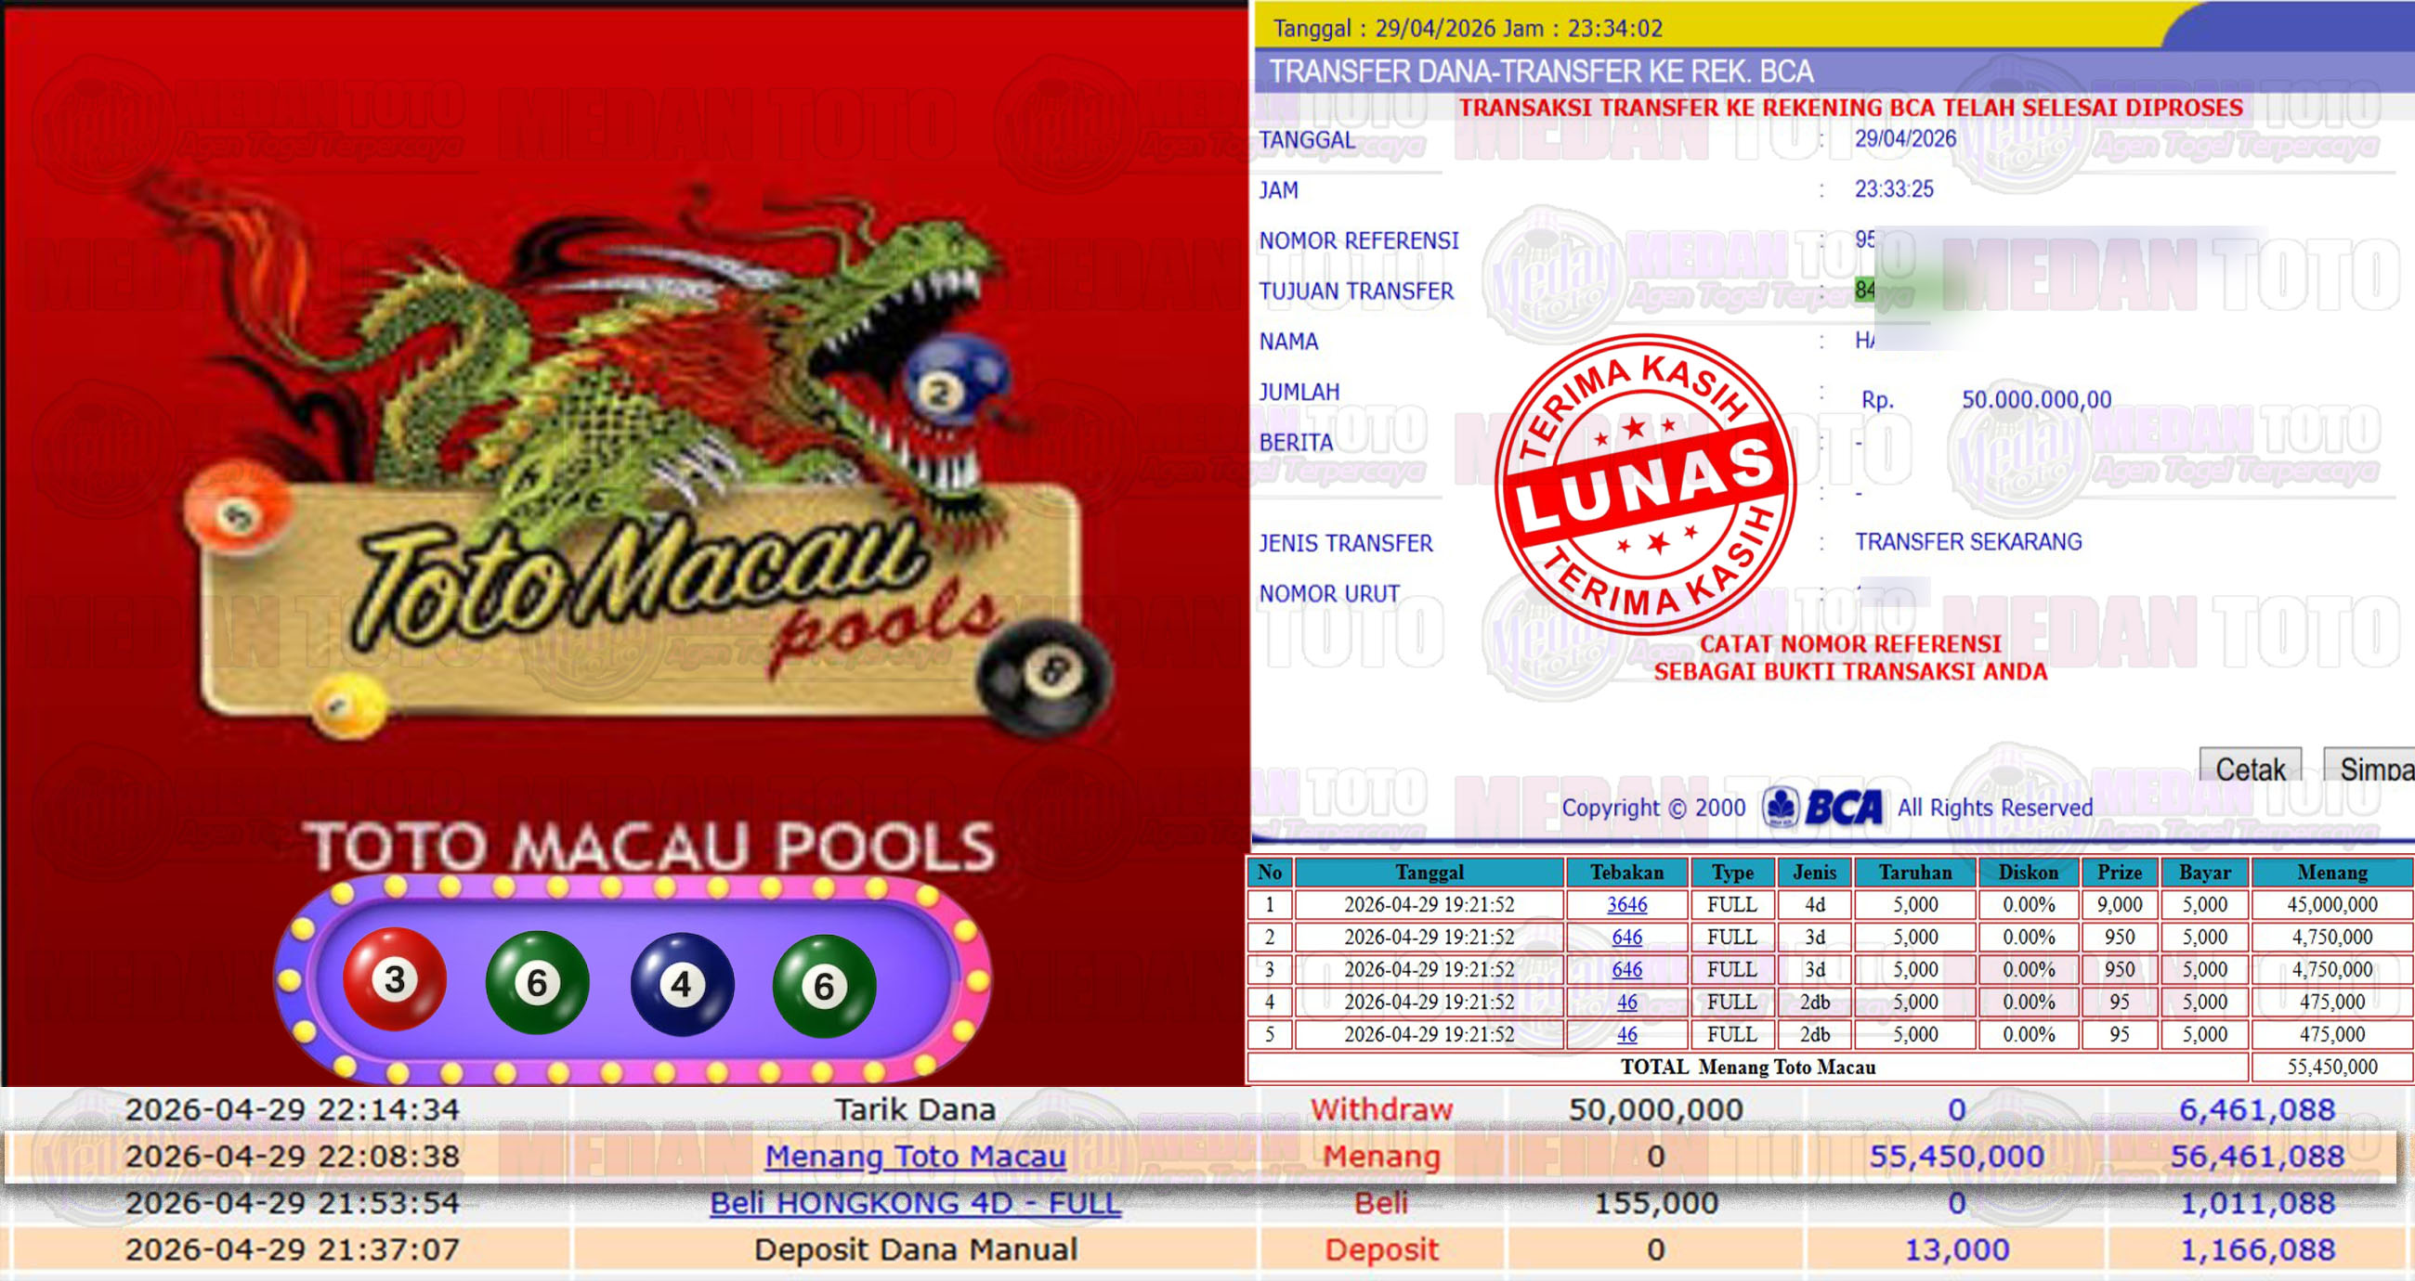Click the Taruhan column header

click(1914, 873)
